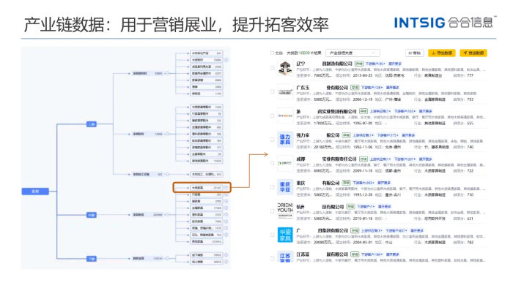Open the ORIENT YOUTH company logo

click(x=285, y=211)
